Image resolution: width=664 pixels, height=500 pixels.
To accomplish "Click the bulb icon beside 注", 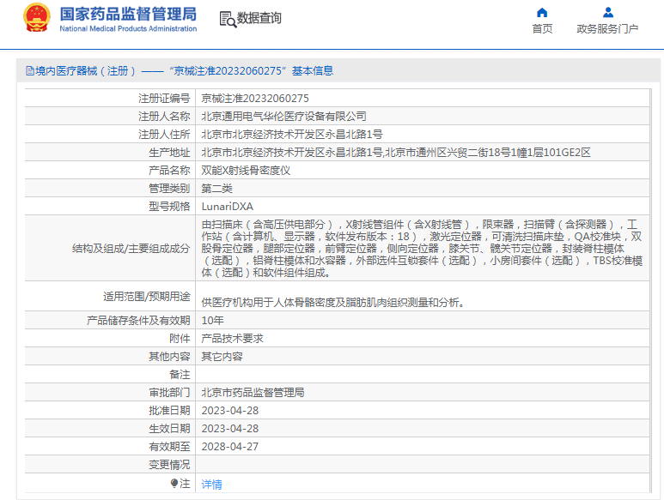I will point(174,483).
